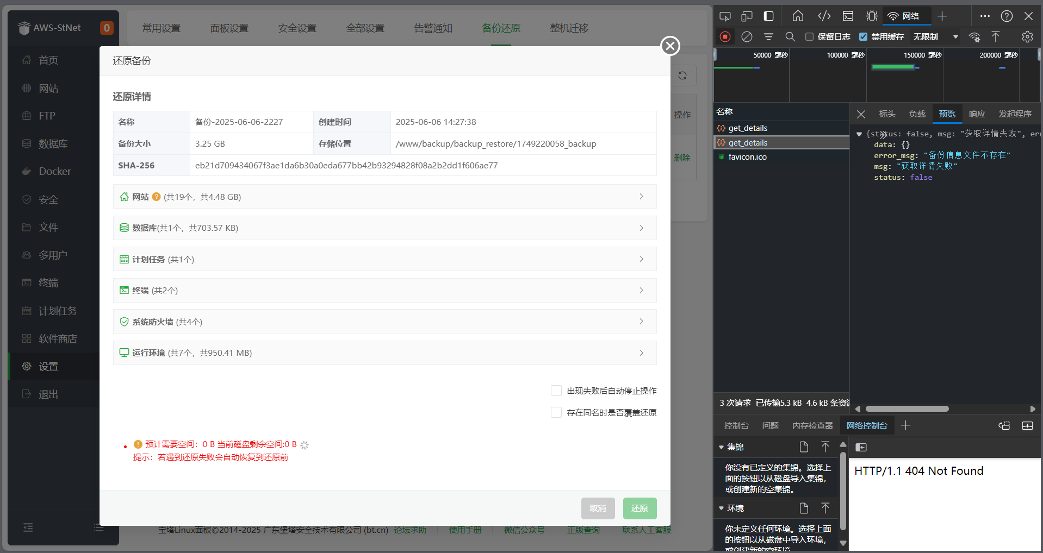
Task: Collapse the 集锦 collections section
Action: [722, 447]
